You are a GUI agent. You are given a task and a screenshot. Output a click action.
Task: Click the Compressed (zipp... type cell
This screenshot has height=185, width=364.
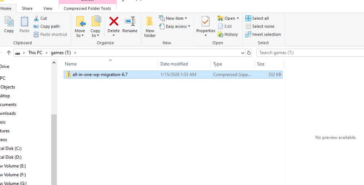coord(232,75)
